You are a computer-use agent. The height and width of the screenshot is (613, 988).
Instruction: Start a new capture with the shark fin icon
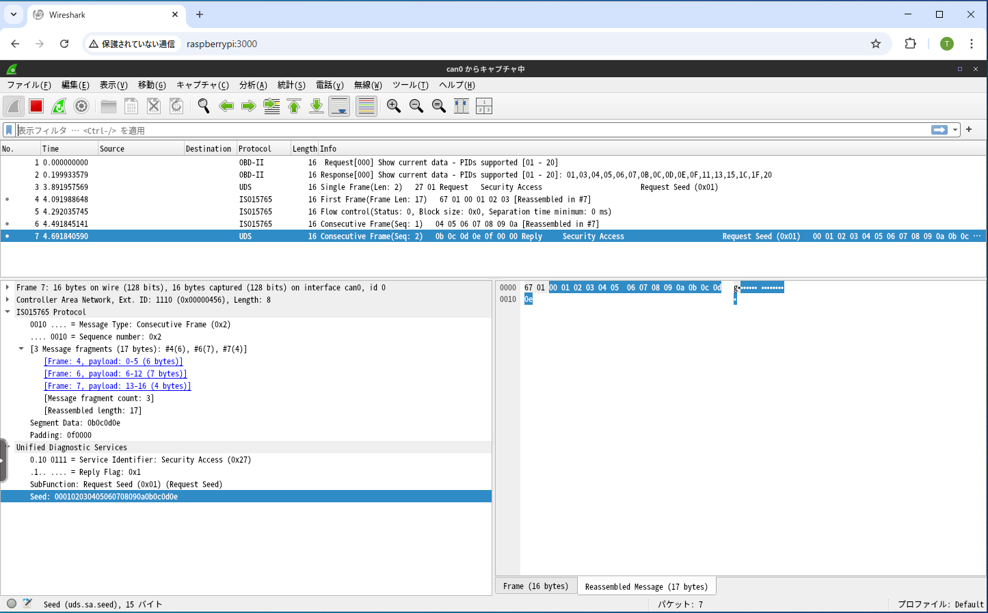coord(14,106)
